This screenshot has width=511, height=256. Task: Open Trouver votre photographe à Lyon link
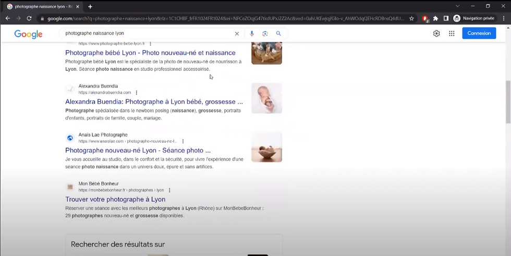point(115,199)
